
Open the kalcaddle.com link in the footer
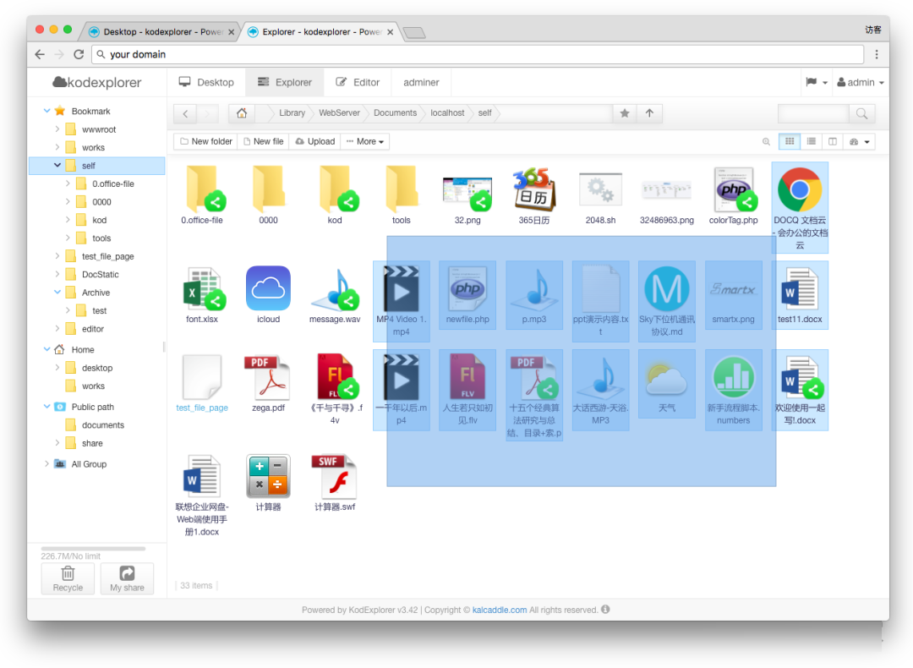coord(499,609)
